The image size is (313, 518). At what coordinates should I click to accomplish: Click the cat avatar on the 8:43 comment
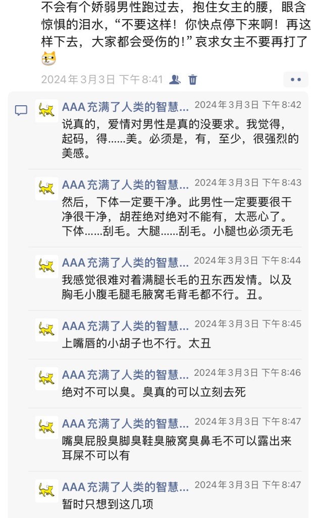[46, 188]
